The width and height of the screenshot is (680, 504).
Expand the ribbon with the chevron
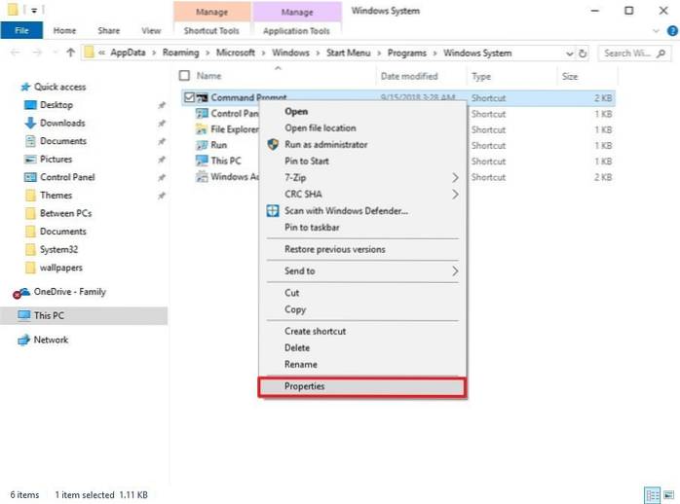pos(656,30)
